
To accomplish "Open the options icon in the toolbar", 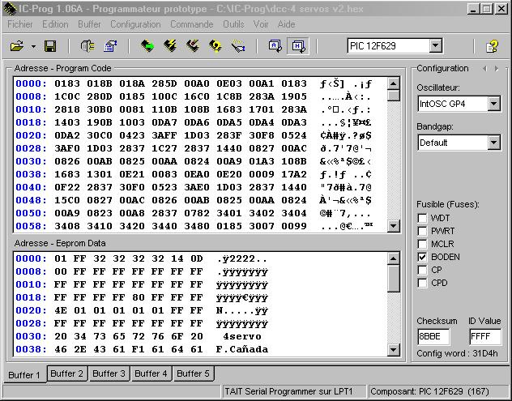I will point(110,46).
